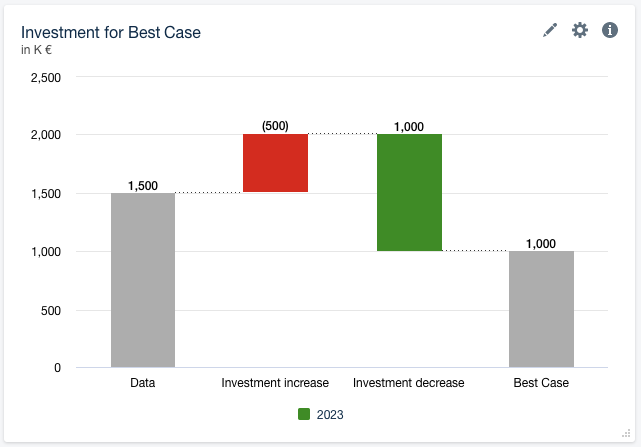Screen dimensions: 641x447
Task: Select the gray Best Case bar
Action: tap(541, 309)
